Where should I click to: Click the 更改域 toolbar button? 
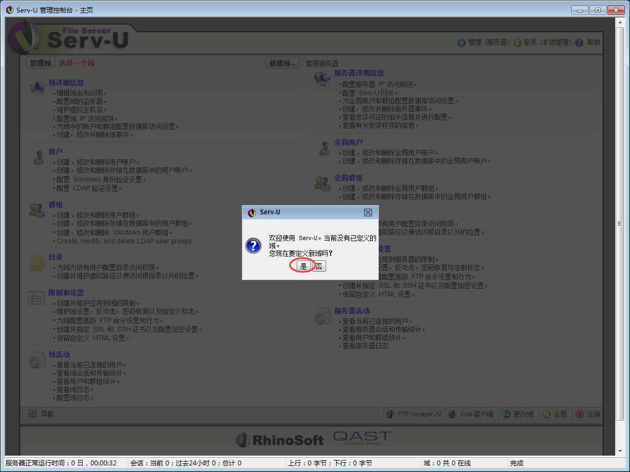pyautogui.click(x=518, y=414)
